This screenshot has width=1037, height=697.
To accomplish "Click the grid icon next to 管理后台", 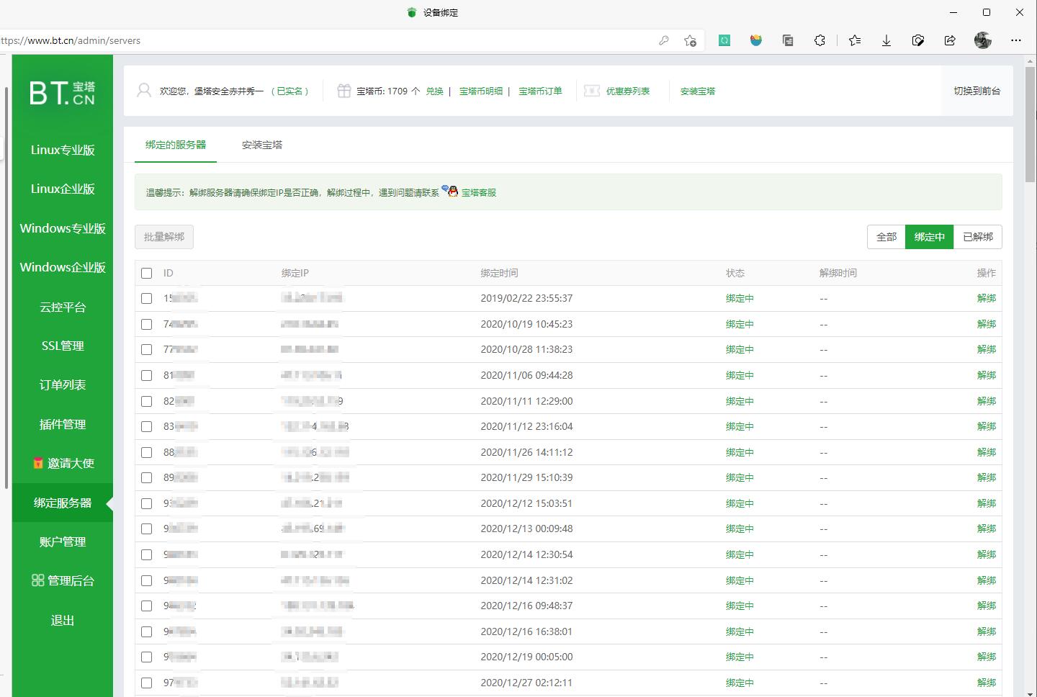I will click(38, 580).
